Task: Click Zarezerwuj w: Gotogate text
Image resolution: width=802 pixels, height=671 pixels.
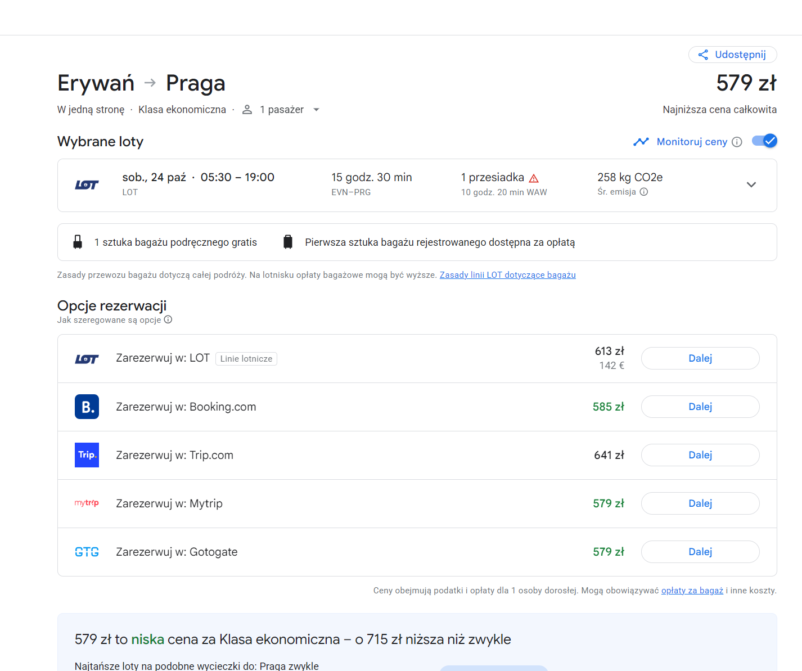Action: click(x=177, y=552)
